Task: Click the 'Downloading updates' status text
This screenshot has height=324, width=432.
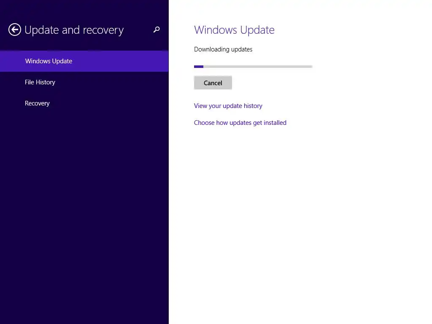Action: point(223,49)
